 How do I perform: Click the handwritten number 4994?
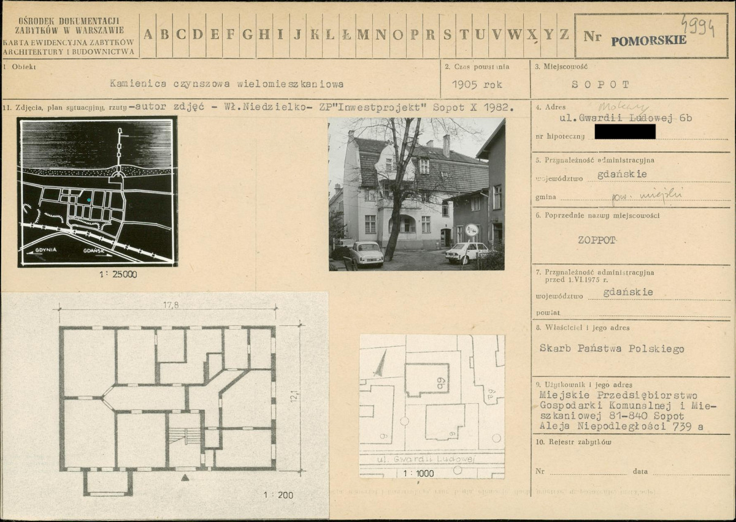697,27
